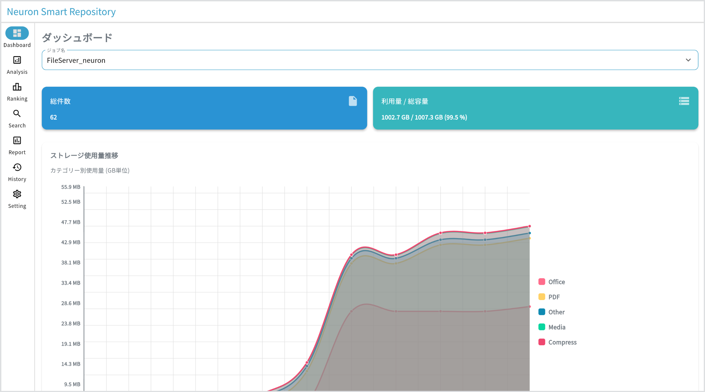Viewport: 705px width, 392px height.
Task: Open the Report bar-chart icon
Action: click(17, 140)
